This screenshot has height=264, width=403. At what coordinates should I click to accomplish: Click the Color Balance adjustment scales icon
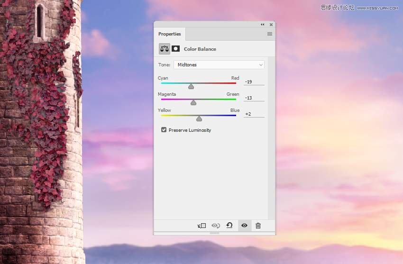(165, 49)
